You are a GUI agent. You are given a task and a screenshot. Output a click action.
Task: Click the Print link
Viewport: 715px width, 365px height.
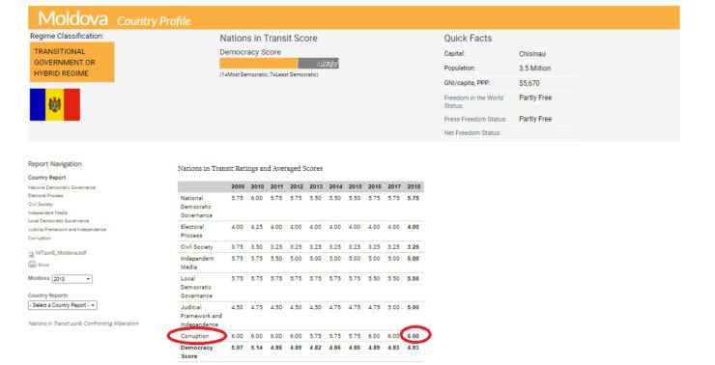tap(43, 265)
